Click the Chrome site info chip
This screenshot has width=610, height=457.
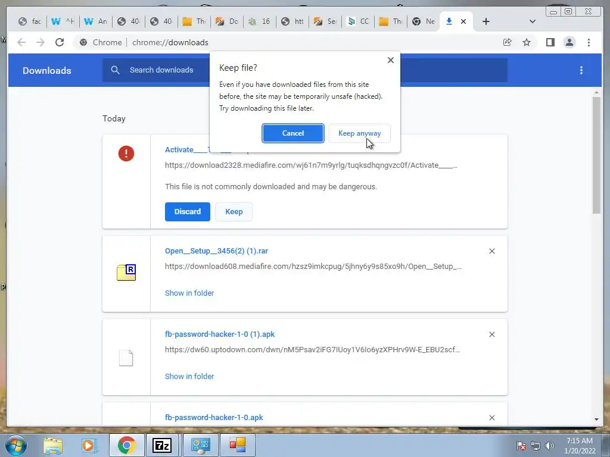click(101, 42)
